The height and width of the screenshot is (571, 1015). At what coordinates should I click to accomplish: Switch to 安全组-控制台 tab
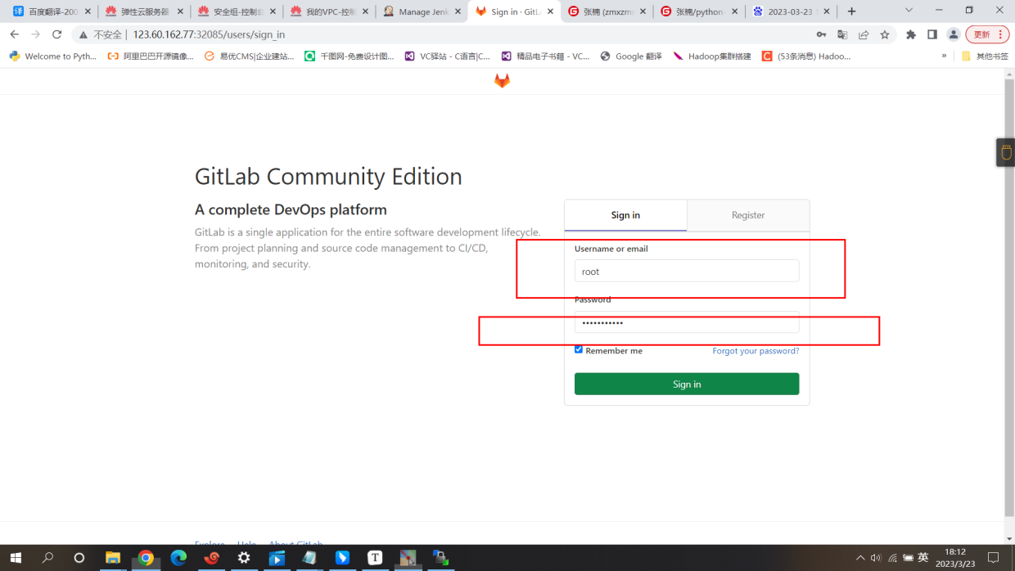click(237, 11)
